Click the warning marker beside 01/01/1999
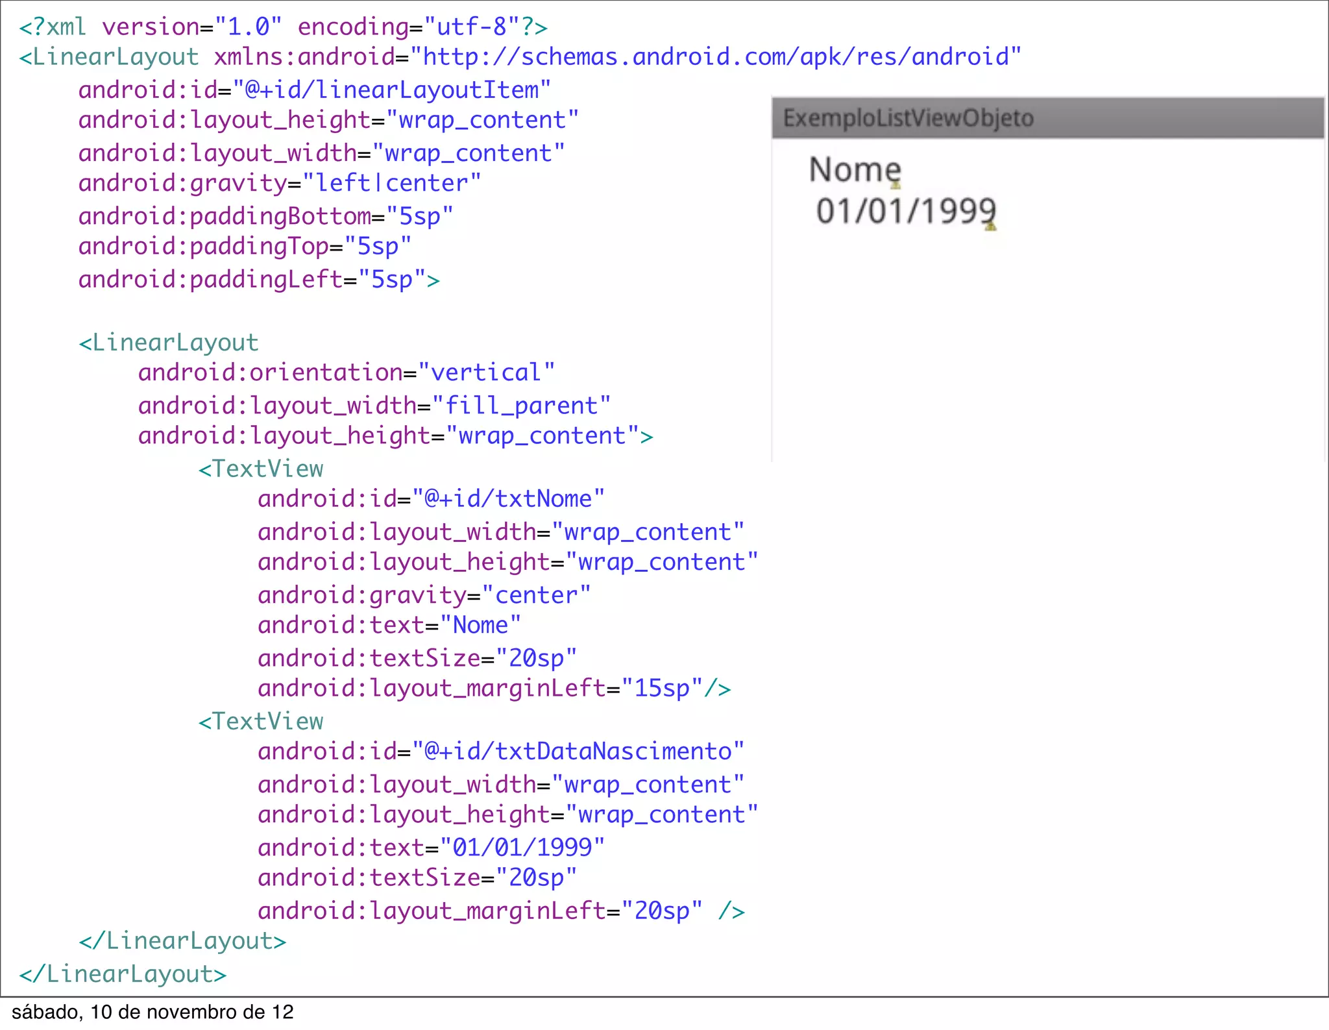The image size is (1329, 1030). (x=990, y=226)
